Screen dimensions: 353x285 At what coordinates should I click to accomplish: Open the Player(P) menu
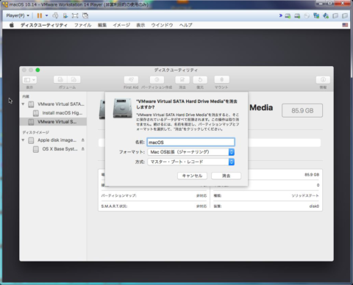pos(18,15)
